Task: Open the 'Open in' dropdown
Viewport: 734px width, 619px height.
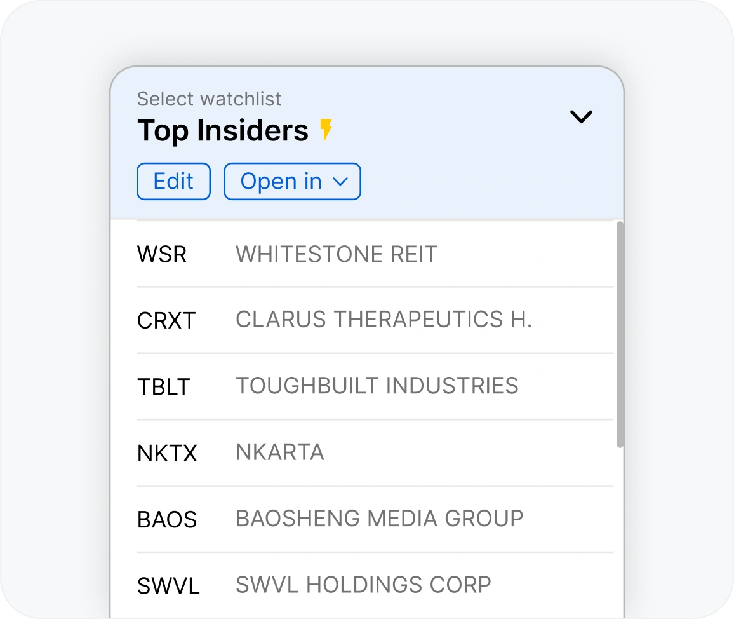Action: [x=292, y=182]
